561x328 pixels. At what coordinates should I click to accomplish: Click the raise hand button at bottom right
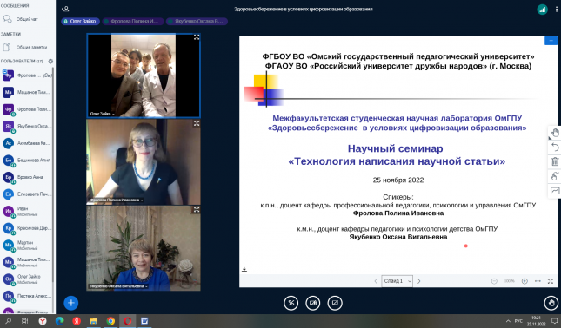551,304
